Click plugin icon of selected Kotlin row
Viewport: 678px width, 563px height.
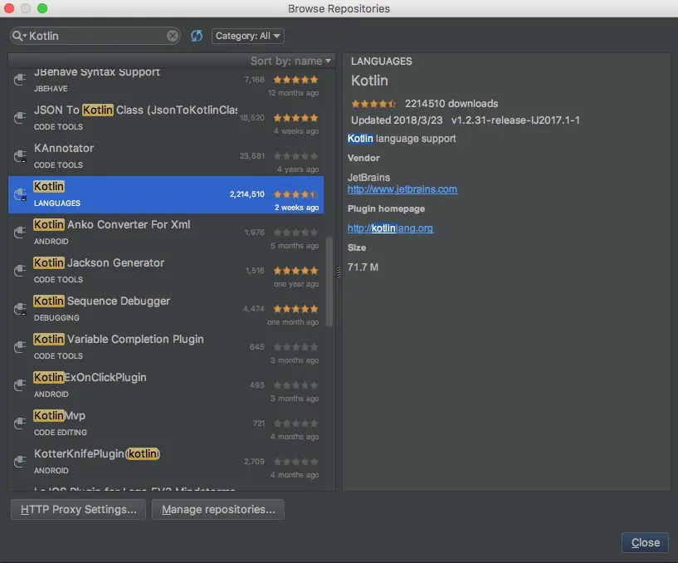coord(20,194)
